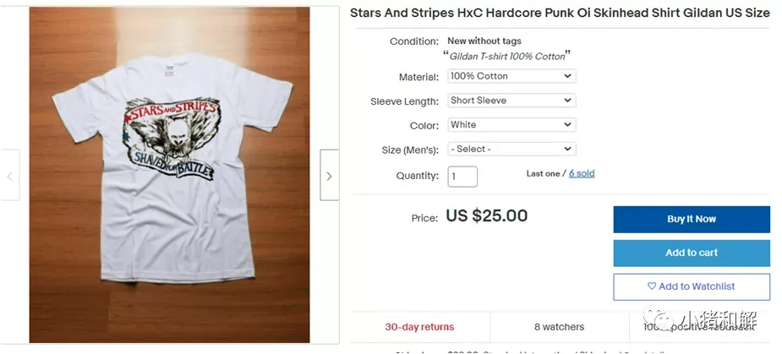Go to previous product image arrow

(x=9, y=175)
